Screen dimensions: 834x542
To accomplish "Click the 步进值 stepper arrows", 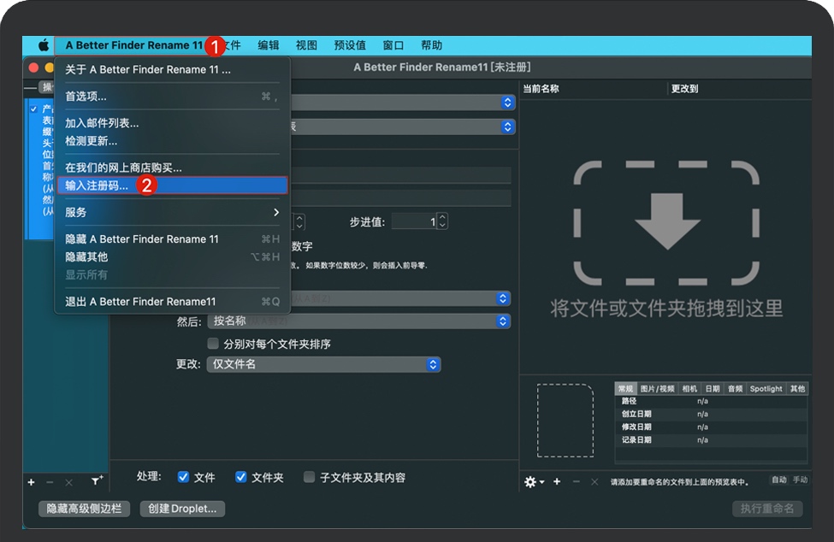I will (442, 221).
